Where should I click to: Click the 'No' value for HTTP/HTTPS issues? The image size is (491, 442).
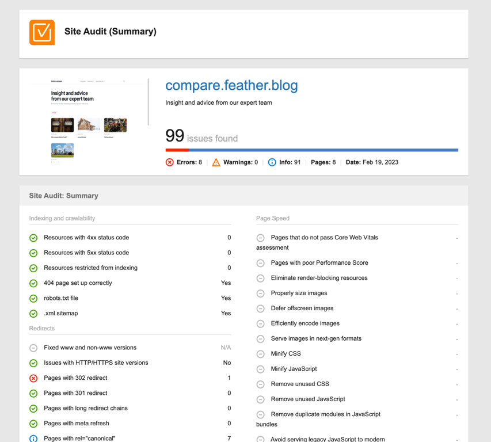tap(227, 363)
